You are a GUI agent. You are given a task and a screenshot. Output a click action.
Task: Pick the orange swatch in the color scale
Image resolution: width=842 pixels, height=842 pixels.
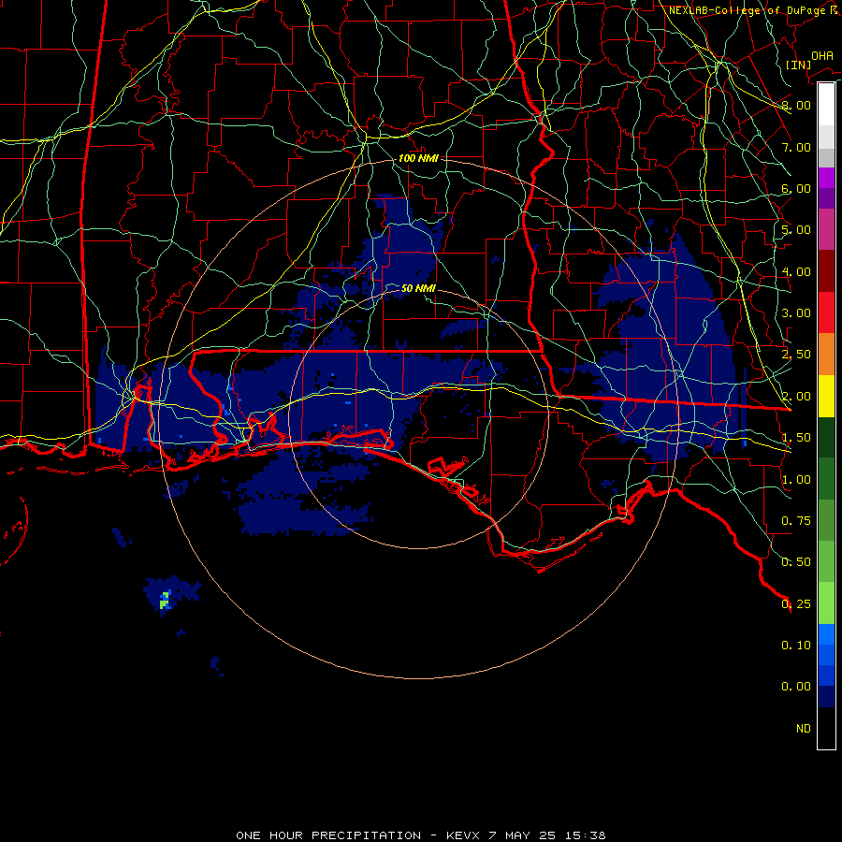[826, 355]
